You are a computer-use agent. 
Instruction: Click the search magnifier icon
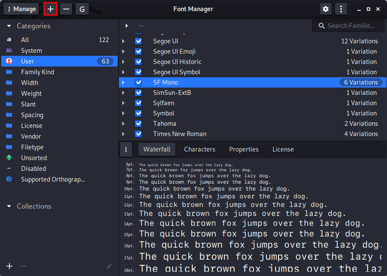(x=321, y=26)
